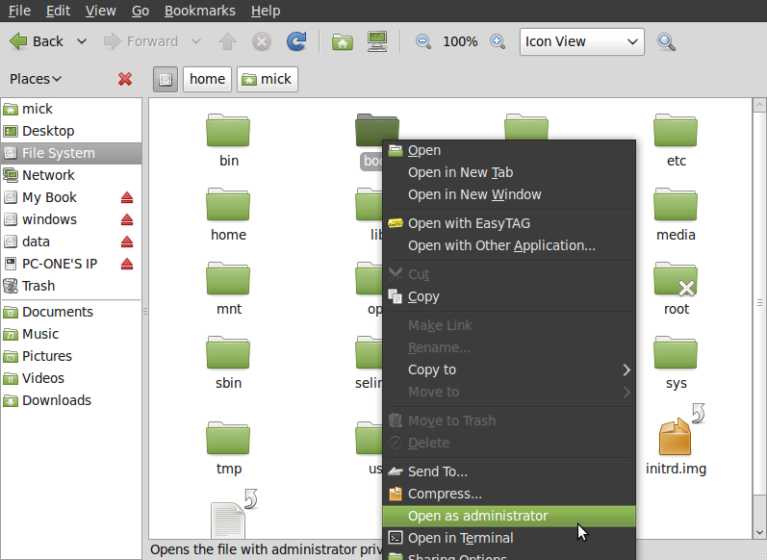Eject the PC-ONE'S IP mount

127,264
